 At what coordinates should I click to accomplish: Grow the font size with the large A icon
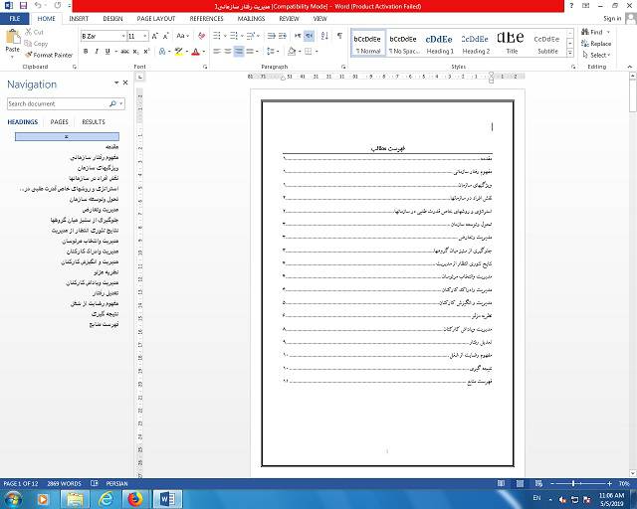point(155,36)
